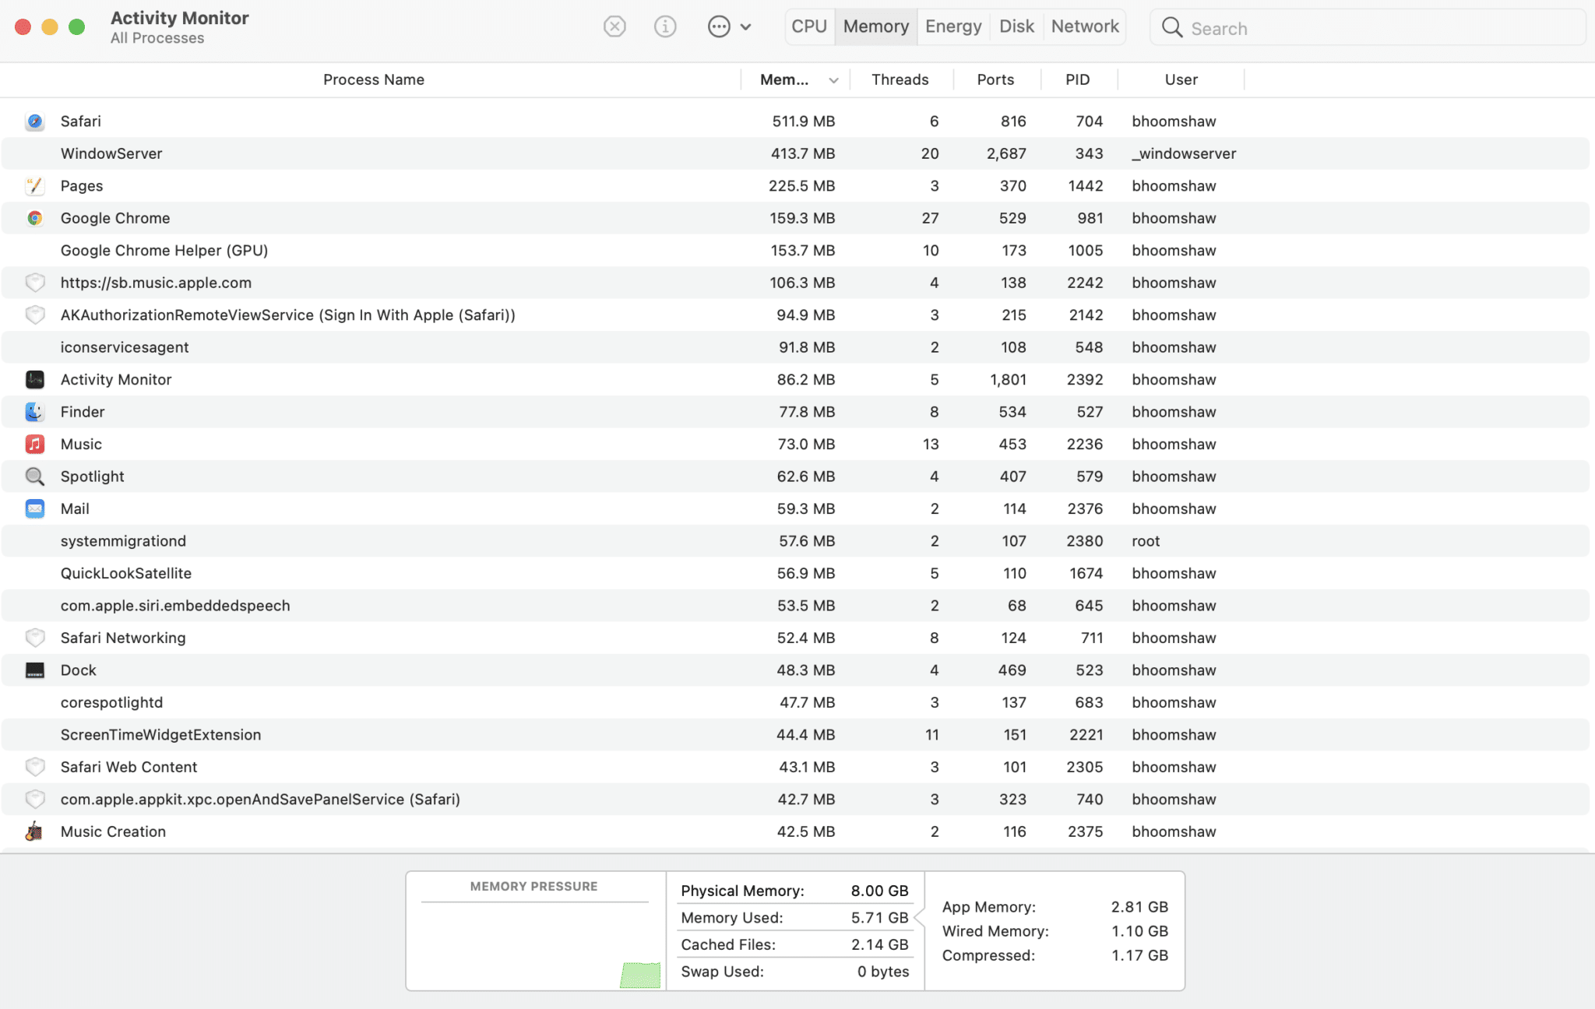1595x1009 pixels.
Task: Click the green memory pressure graph
Action: pos(640,975)
